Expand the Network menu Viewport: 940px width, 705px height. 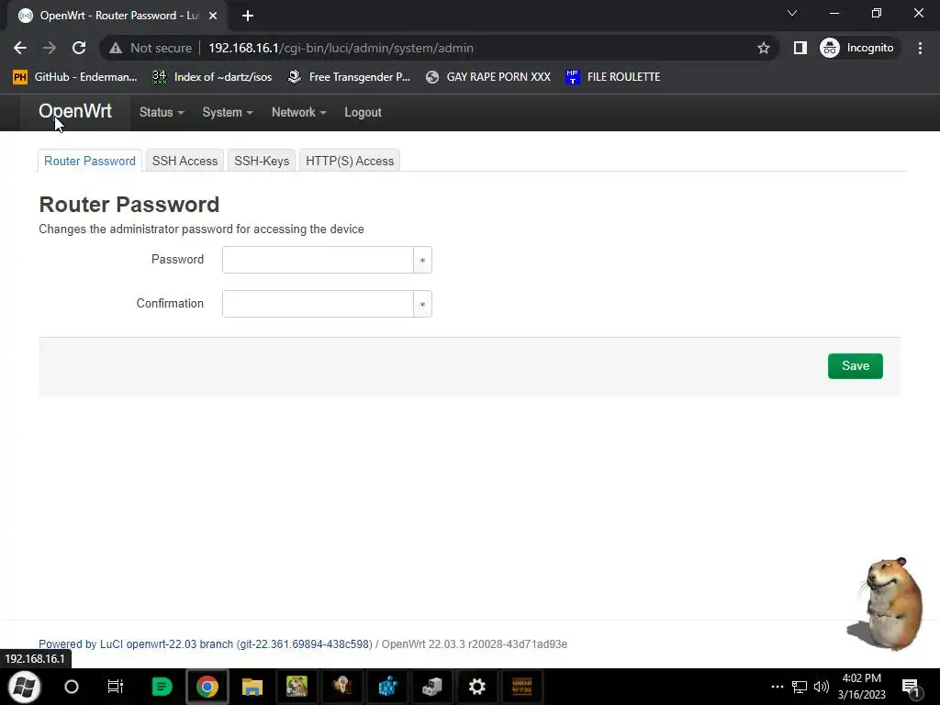(x=298, y=112)
